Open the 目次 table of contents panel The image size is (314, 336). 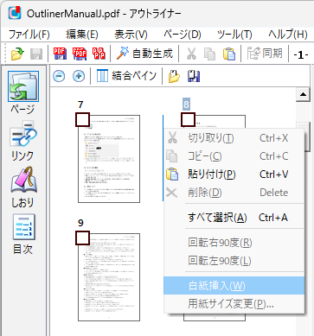click(x=23, y=234)
